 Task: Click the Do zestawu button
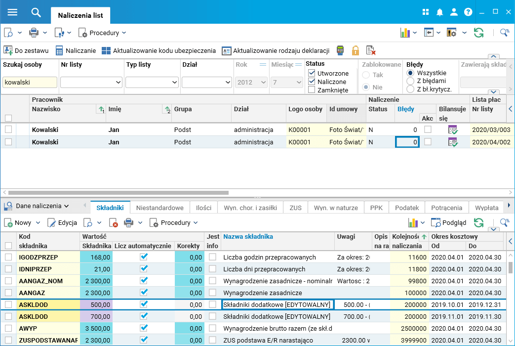pos(26,50)
